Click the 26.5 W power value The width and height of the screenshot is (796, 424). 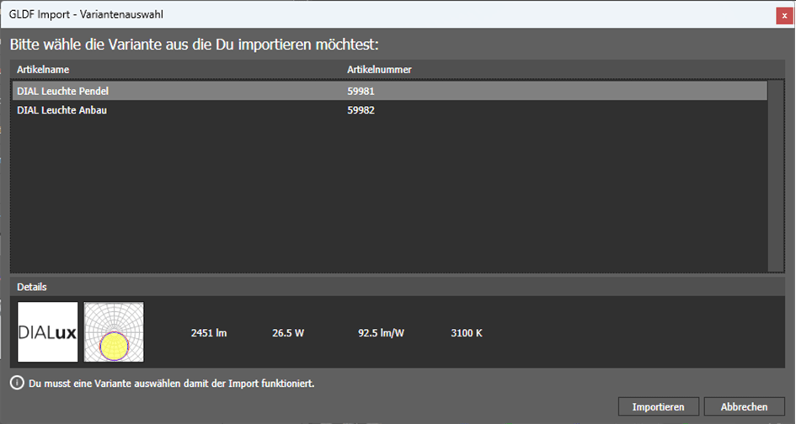point(288,333)
